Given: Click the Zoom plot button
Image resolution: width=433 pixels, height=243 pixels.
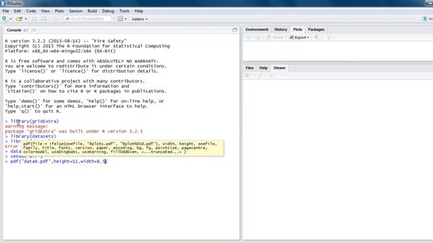Looking at the screenshot, I should pyautogui.click(x=275, y=38).
